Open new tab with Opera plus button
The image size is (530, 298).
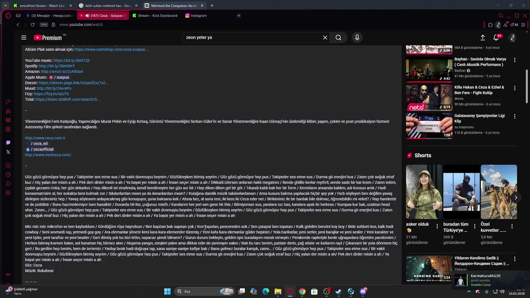pos(239,16)
